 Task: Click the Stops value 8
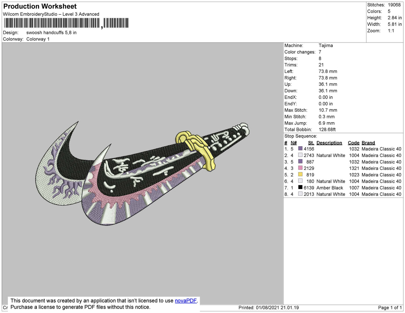(320, 58)
